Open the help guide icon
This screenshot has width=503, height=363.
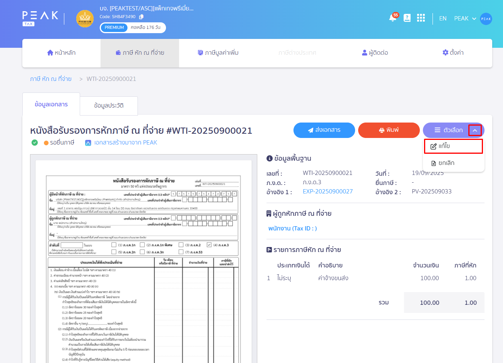(407, 18)
